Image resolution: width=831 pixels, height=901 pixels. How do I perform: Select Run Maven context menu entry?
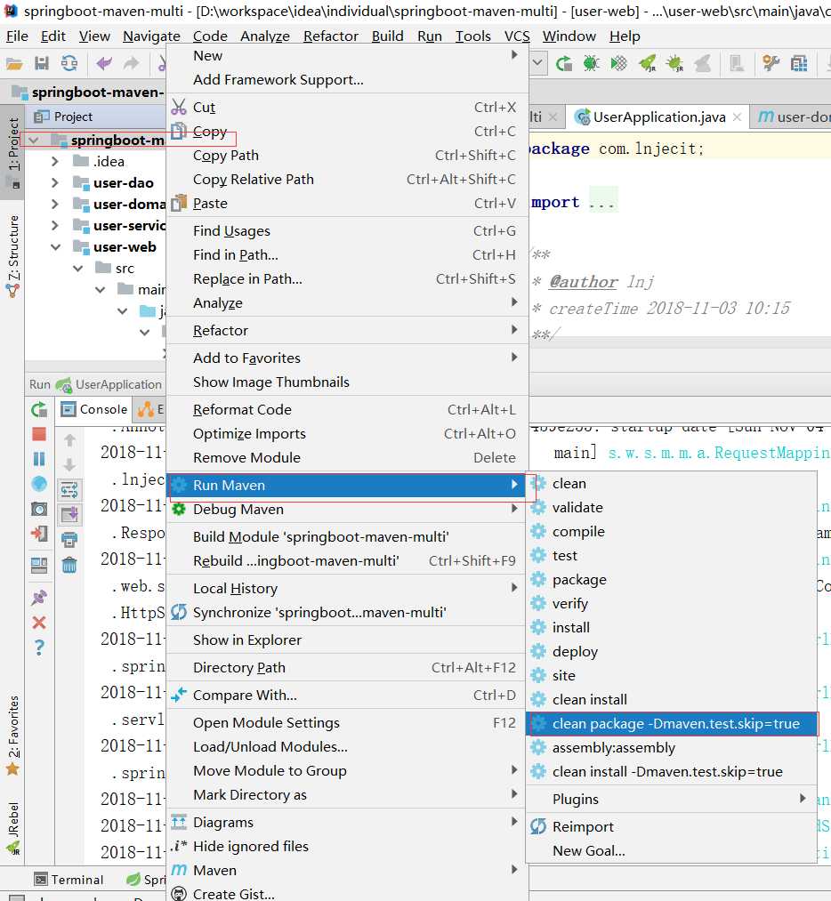click(x=347, y=485)
